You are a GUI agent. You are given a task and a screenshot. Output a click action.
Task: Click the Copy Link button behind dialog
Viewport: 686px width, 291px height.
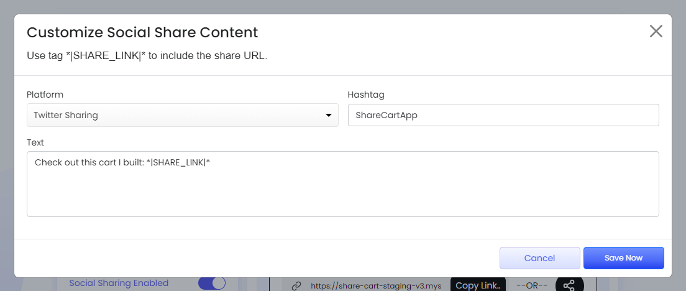click(478, 285)
